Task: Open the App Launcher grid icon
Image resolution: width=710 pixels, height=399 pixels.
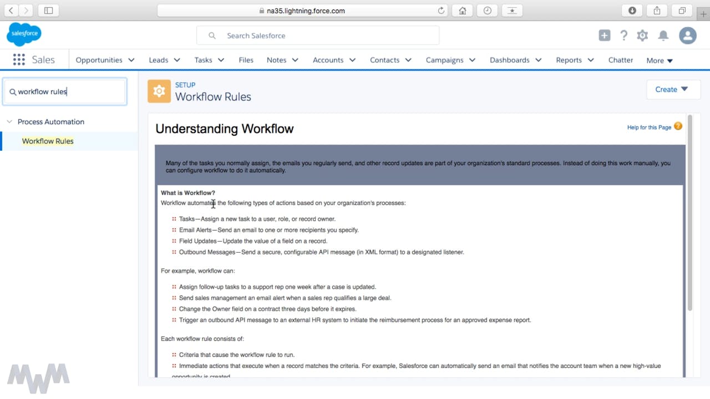Action: [19, 60]
